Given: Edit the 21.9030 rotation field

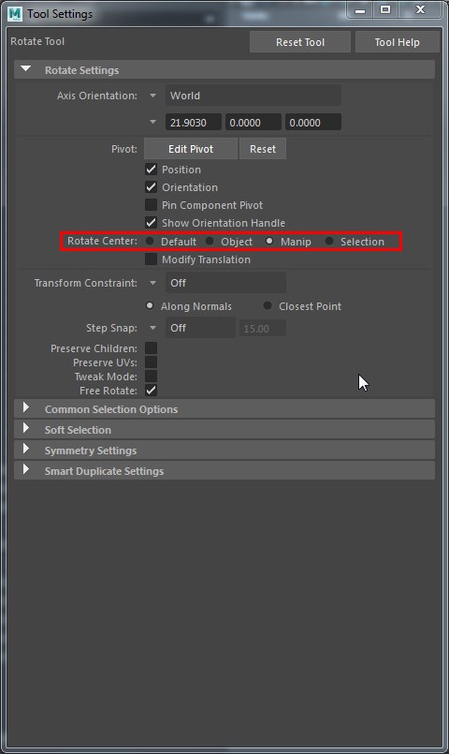Looking at the screenshot, I should click(x=194, y=122).
